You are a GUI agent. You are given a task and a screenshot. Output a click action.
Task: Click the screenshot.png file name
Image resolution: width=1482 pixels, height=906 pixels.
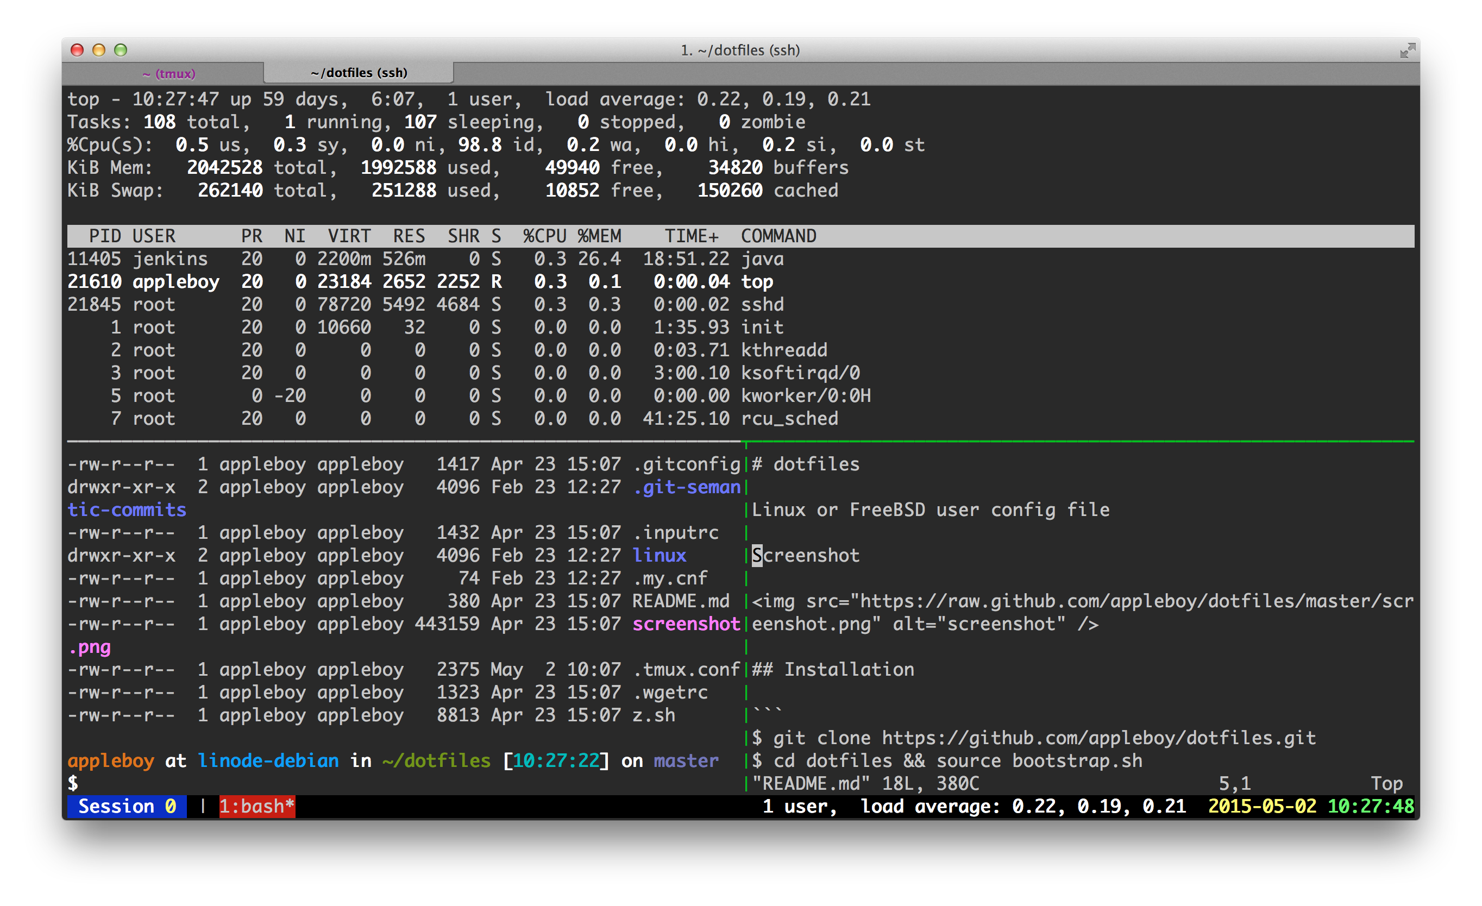pos(686,624)
